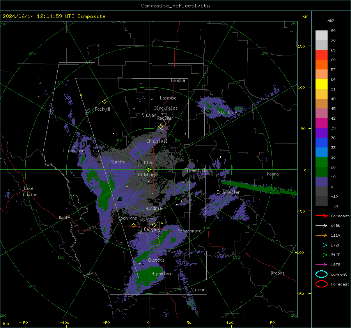Click the green linear echo streak near Hanna
The height and width of the screenshot is (328, 351).
tap(259, 188)
